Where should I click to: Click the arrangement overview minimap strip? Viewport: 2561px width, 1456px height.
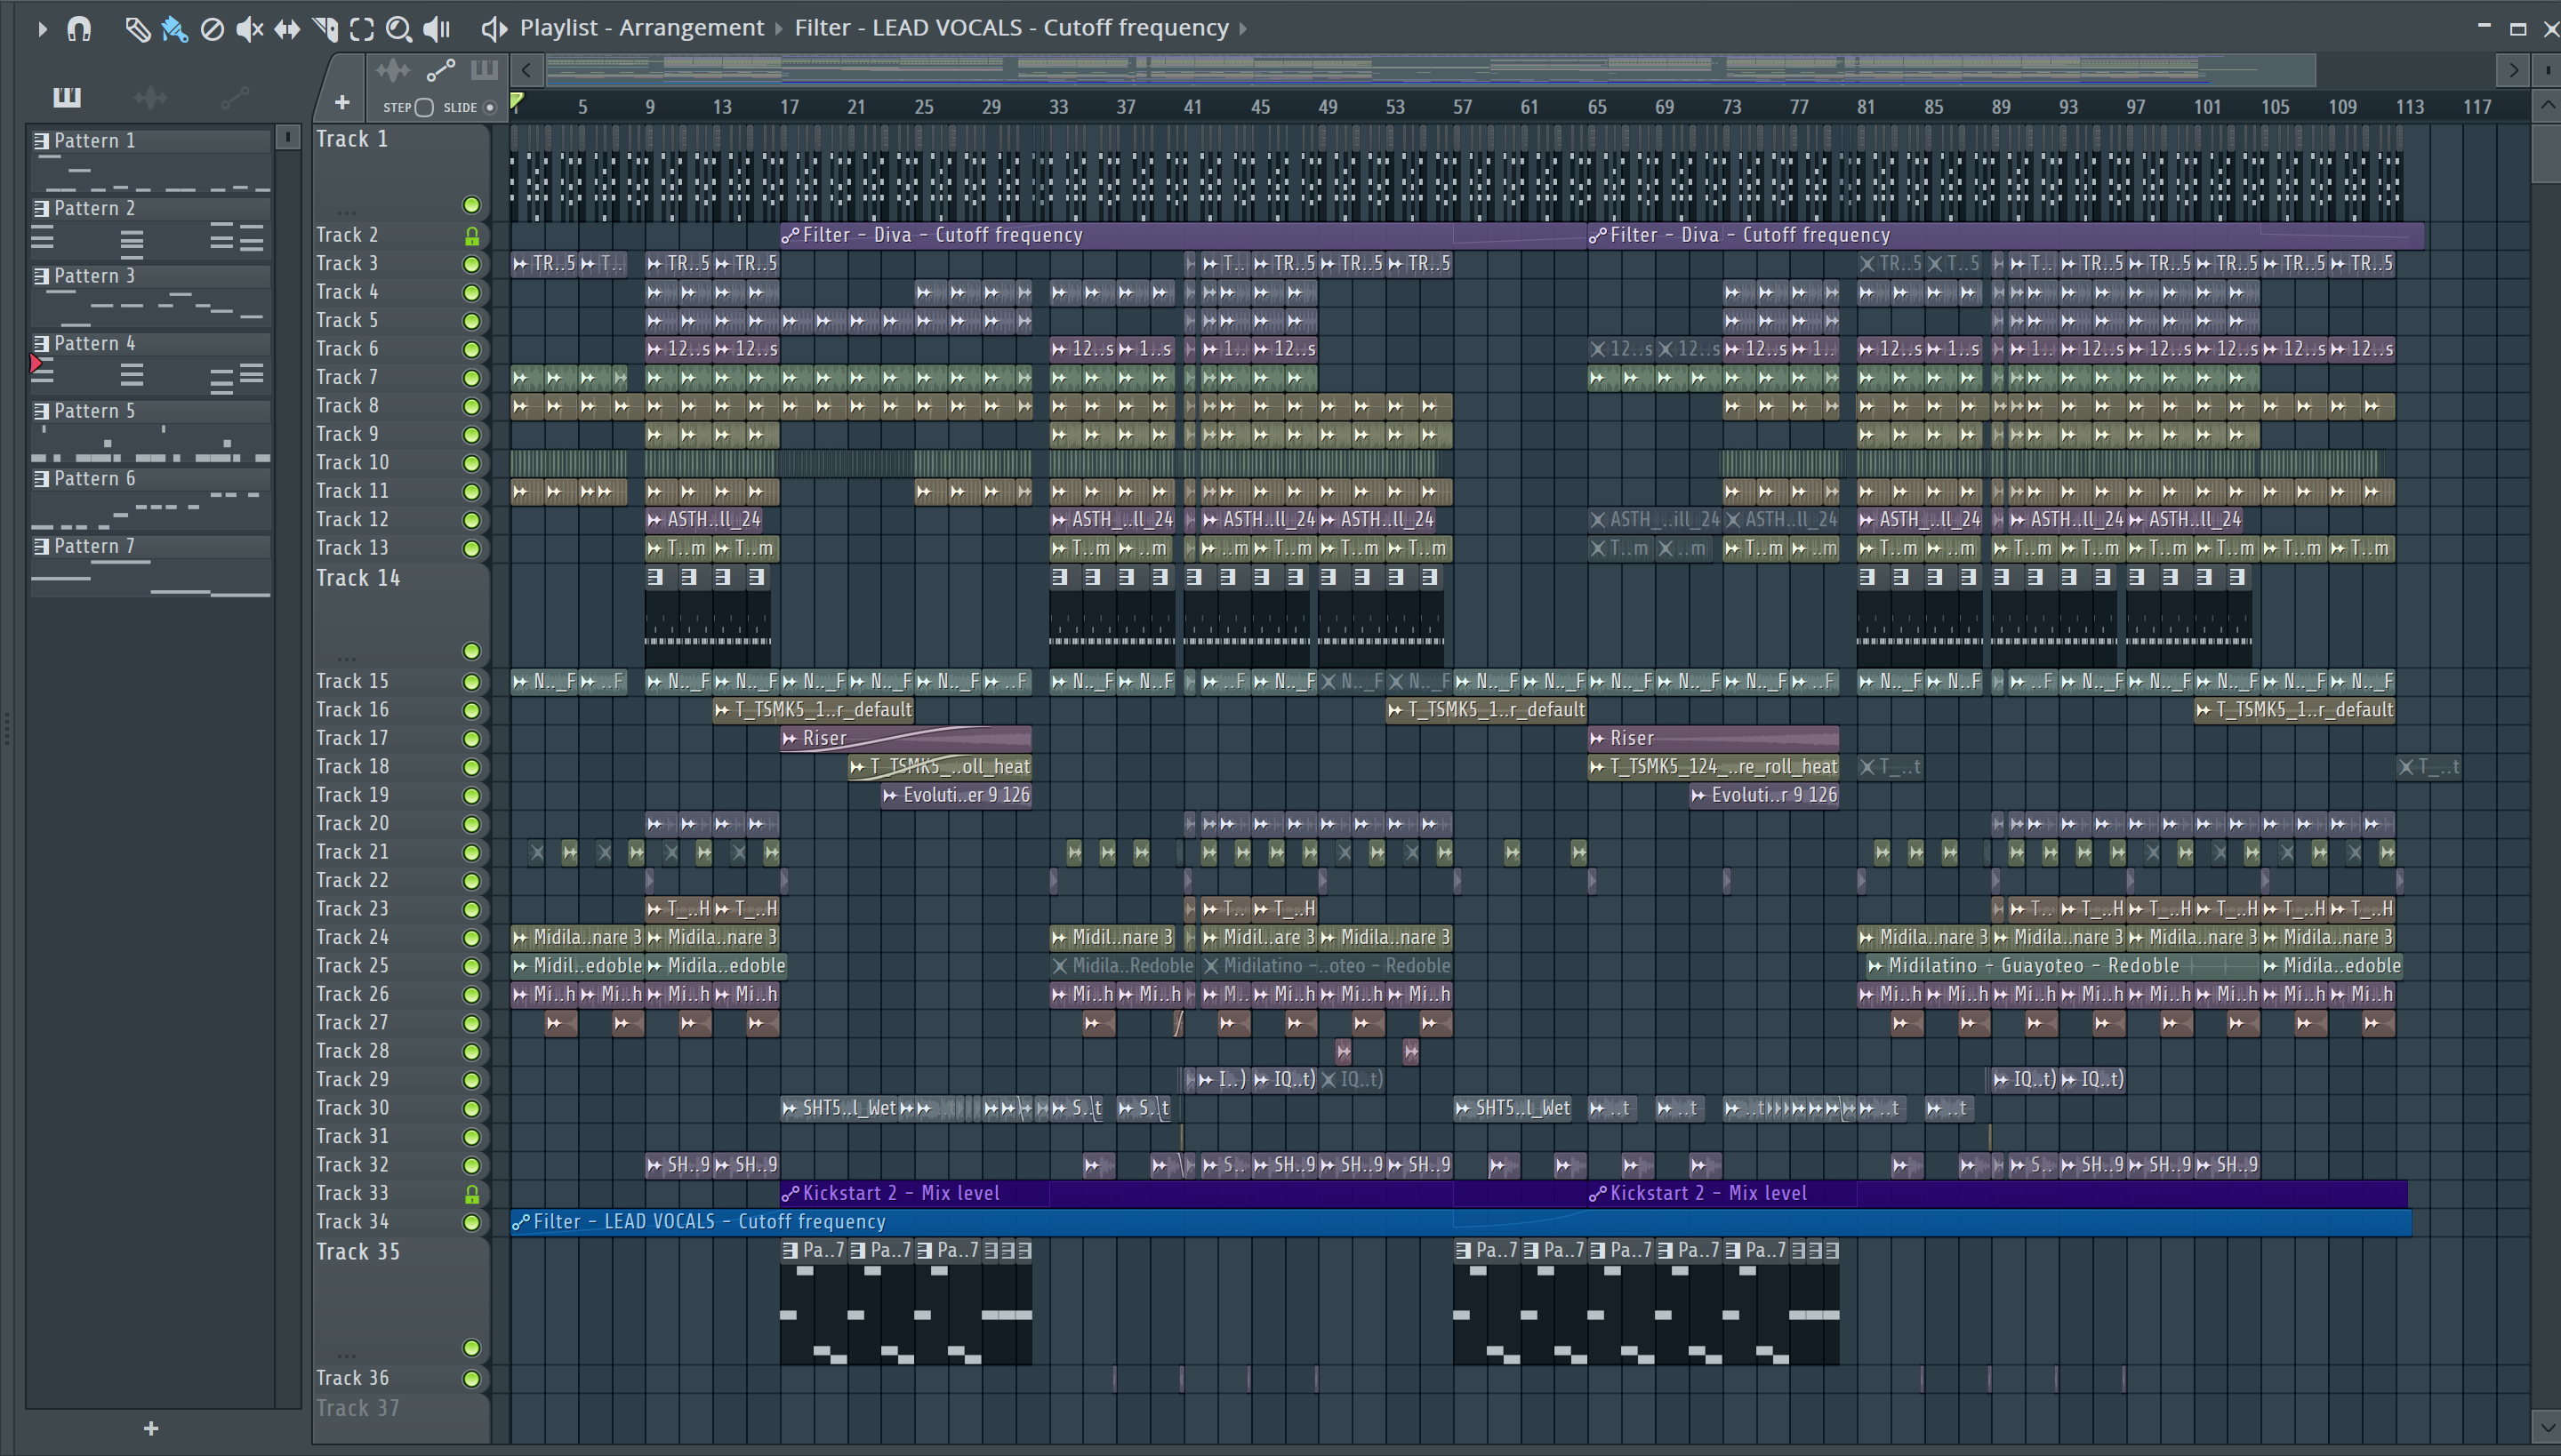click(1431, 70)
